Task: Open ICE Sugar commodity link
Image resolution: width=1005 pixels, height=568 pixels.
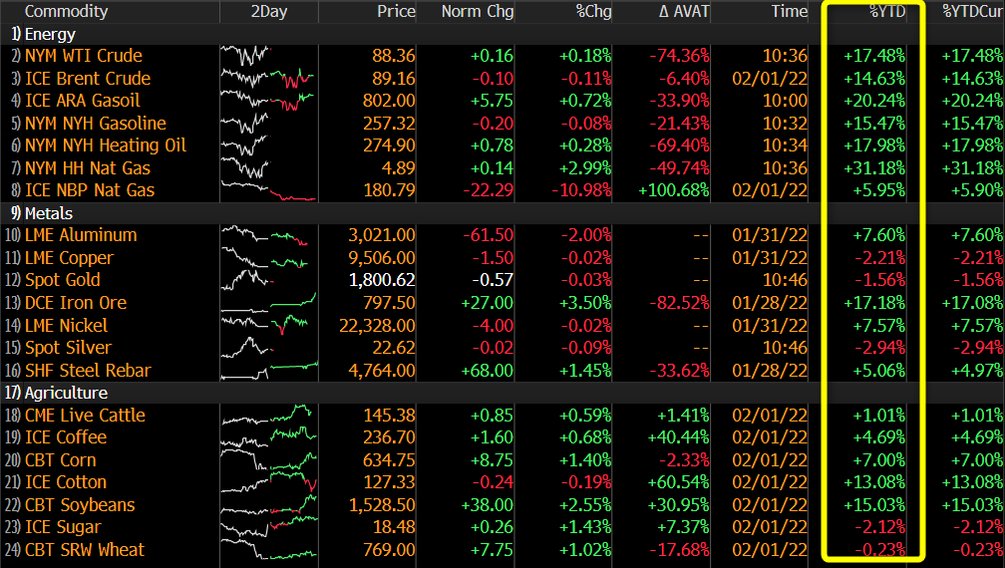Action: coord(63,527)
